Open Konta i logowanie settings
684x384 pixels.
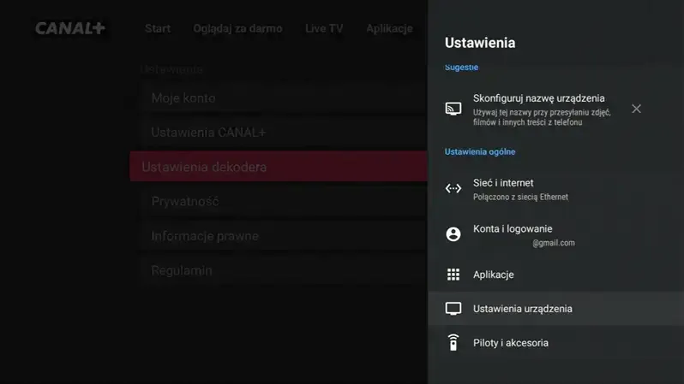pos(555,235)
